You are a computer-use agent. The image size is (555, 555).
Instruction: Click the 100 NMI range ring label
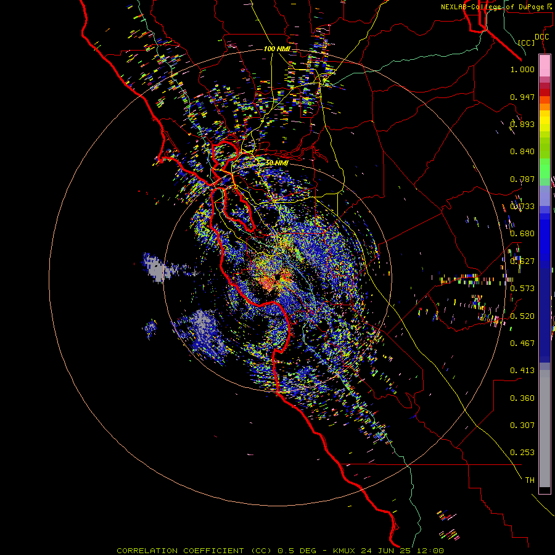[276, 49]
